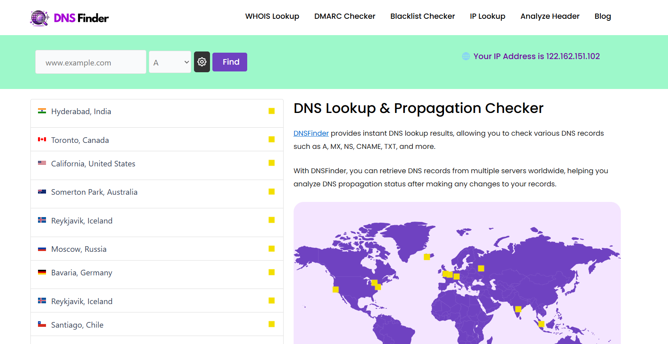Click the California marker on the map

(x=336, y=289)
